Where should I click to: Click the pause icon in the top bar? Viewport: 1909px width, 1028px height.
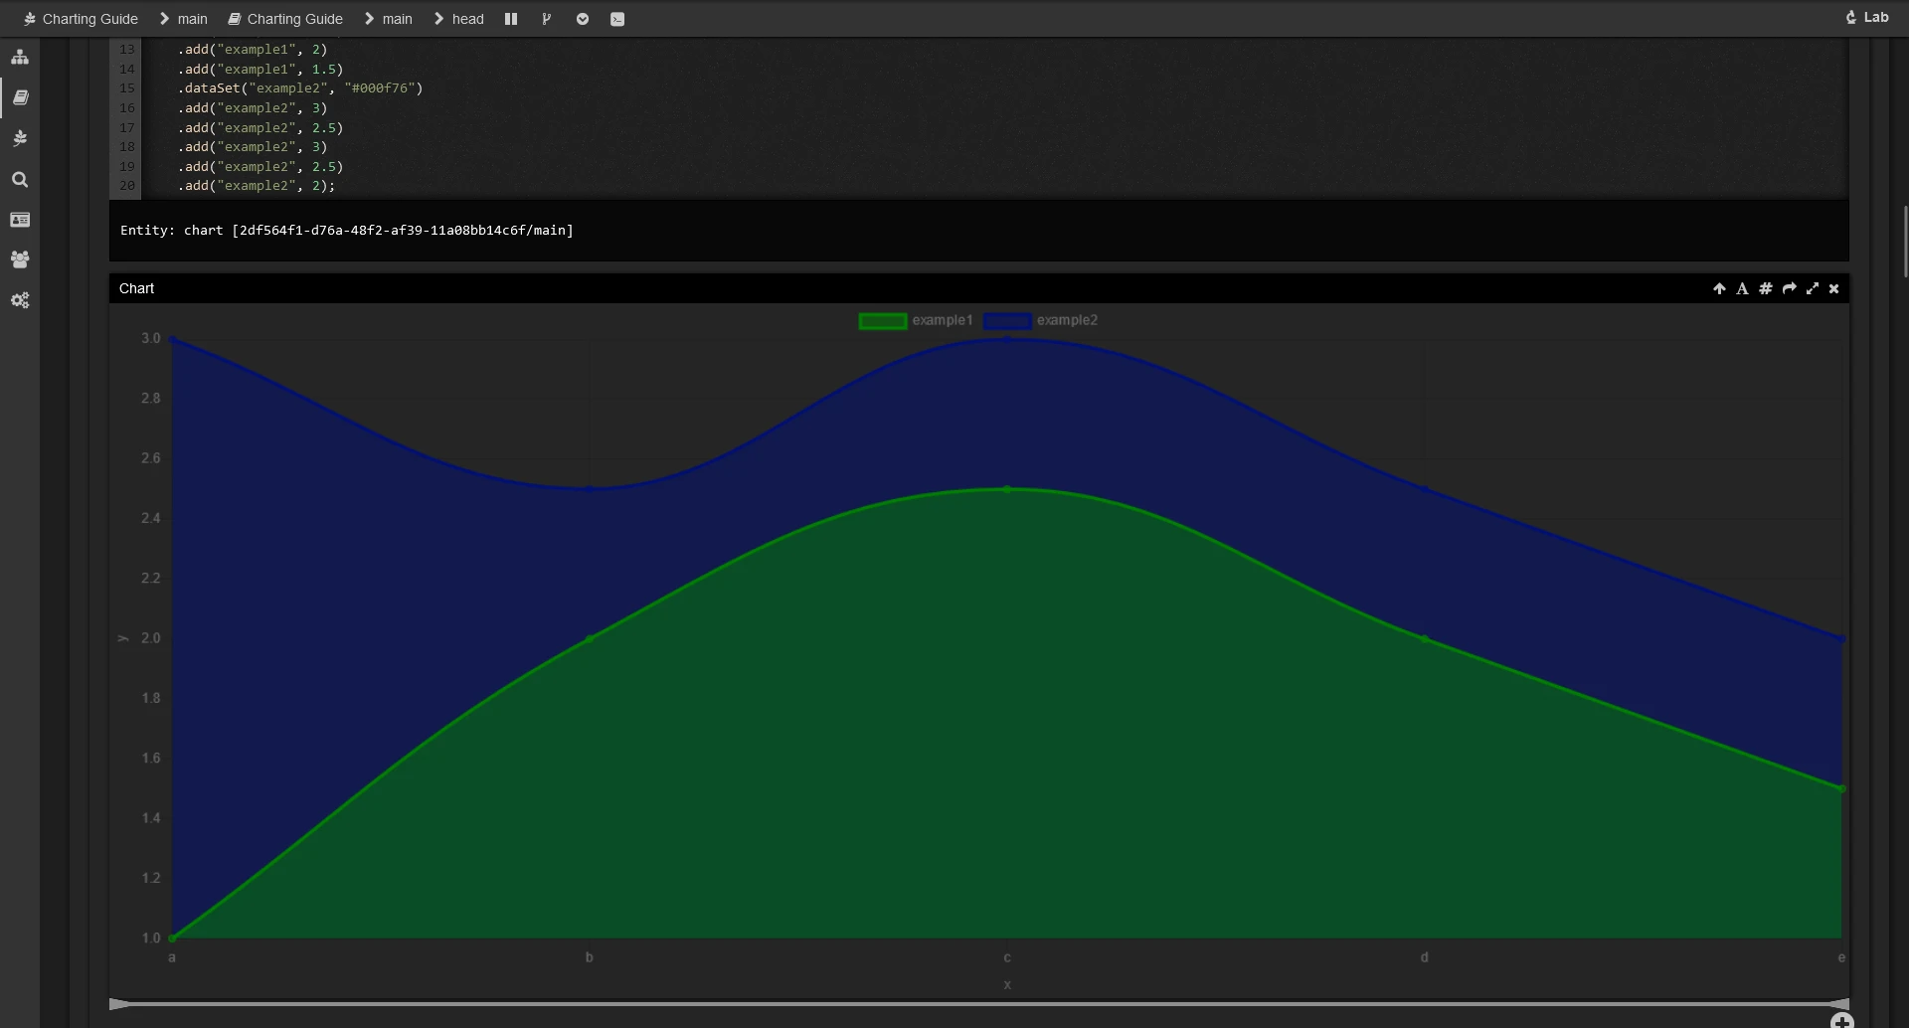511,19
